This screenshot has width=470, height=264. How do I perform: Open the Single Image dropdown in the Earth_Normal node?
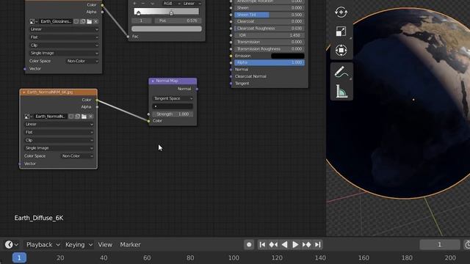(59, 148)
